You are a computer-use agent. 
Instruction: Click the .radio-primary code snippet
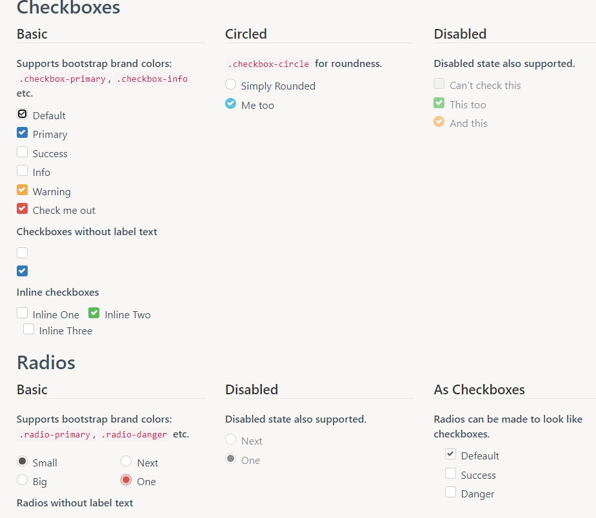coord(55,434)
